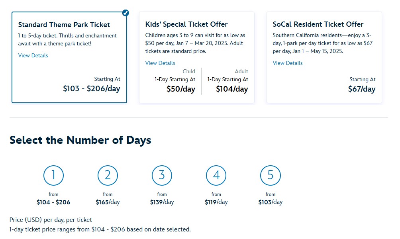The height and width of the screenshot is (239, 400).
Task: Choose the 5-day circle option
Action: pyautogui.click(x=270, y=175)
